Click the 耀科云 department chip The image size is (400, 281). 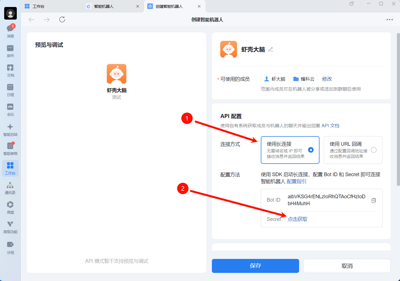[304, 79]
